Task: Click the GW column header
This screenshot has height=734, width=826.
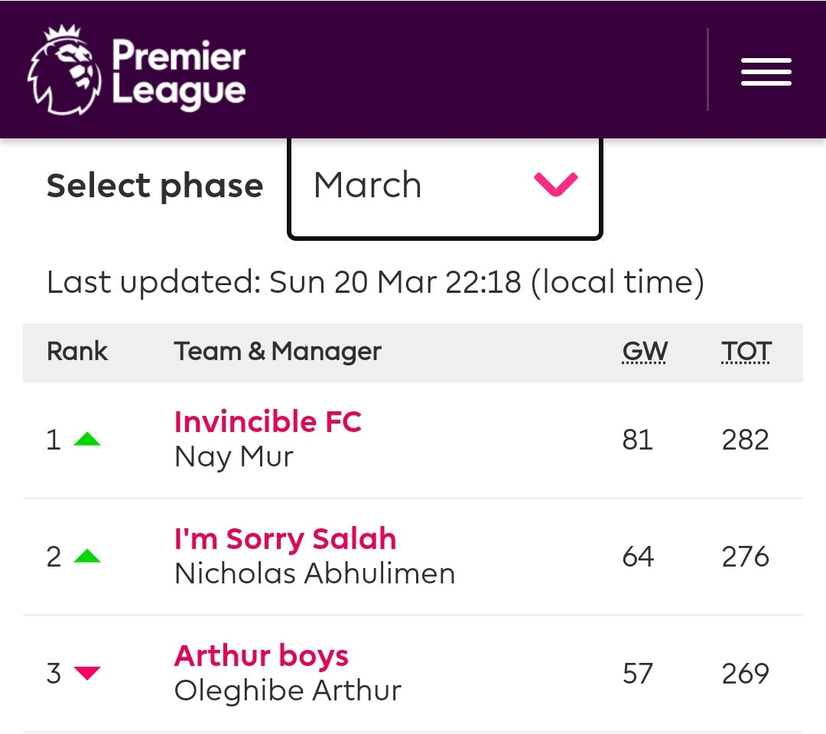Action: 644,352
